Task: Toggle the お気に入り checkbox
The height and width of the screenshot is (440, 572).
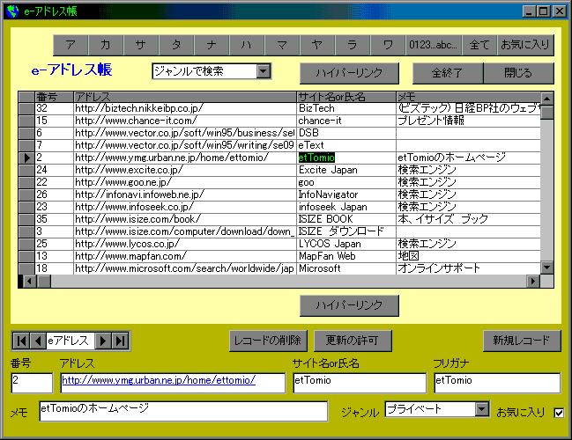Action: 557,412
